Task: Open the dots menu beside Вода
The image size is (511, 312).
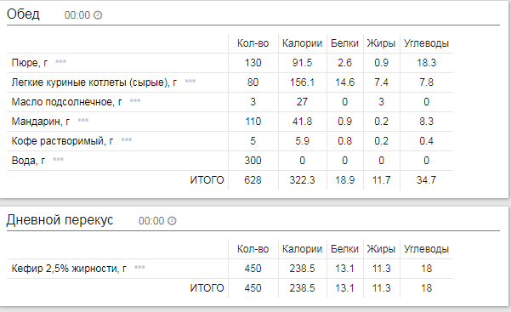Action: (x=59, y=159)
